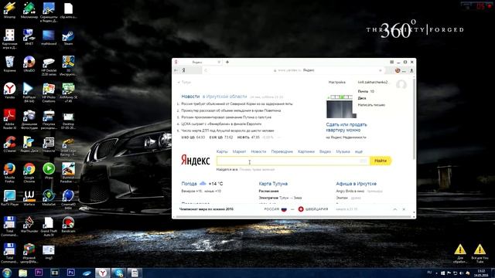Open File Explorer from the taskbar
Image resolution: width=495 pixels, height=278 pixels.
pos(22,273)
